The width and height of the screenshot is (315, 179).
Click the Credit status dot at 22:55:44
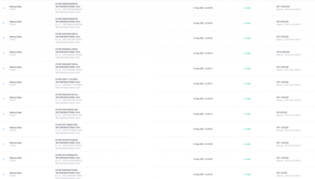[x=244, y=53]
